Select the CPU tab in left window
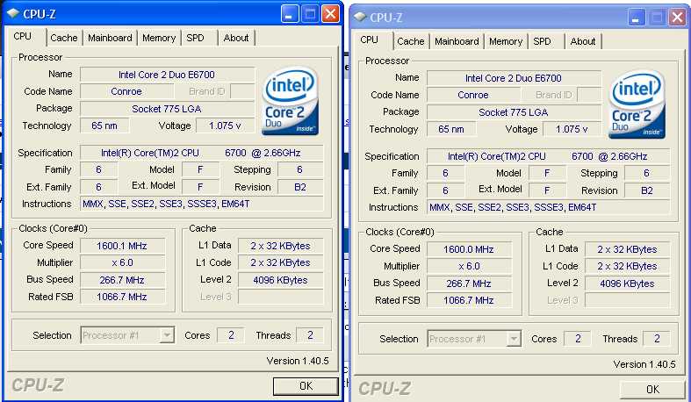The height and width of the screenshot is (402, 691). (x=23, y=36)
